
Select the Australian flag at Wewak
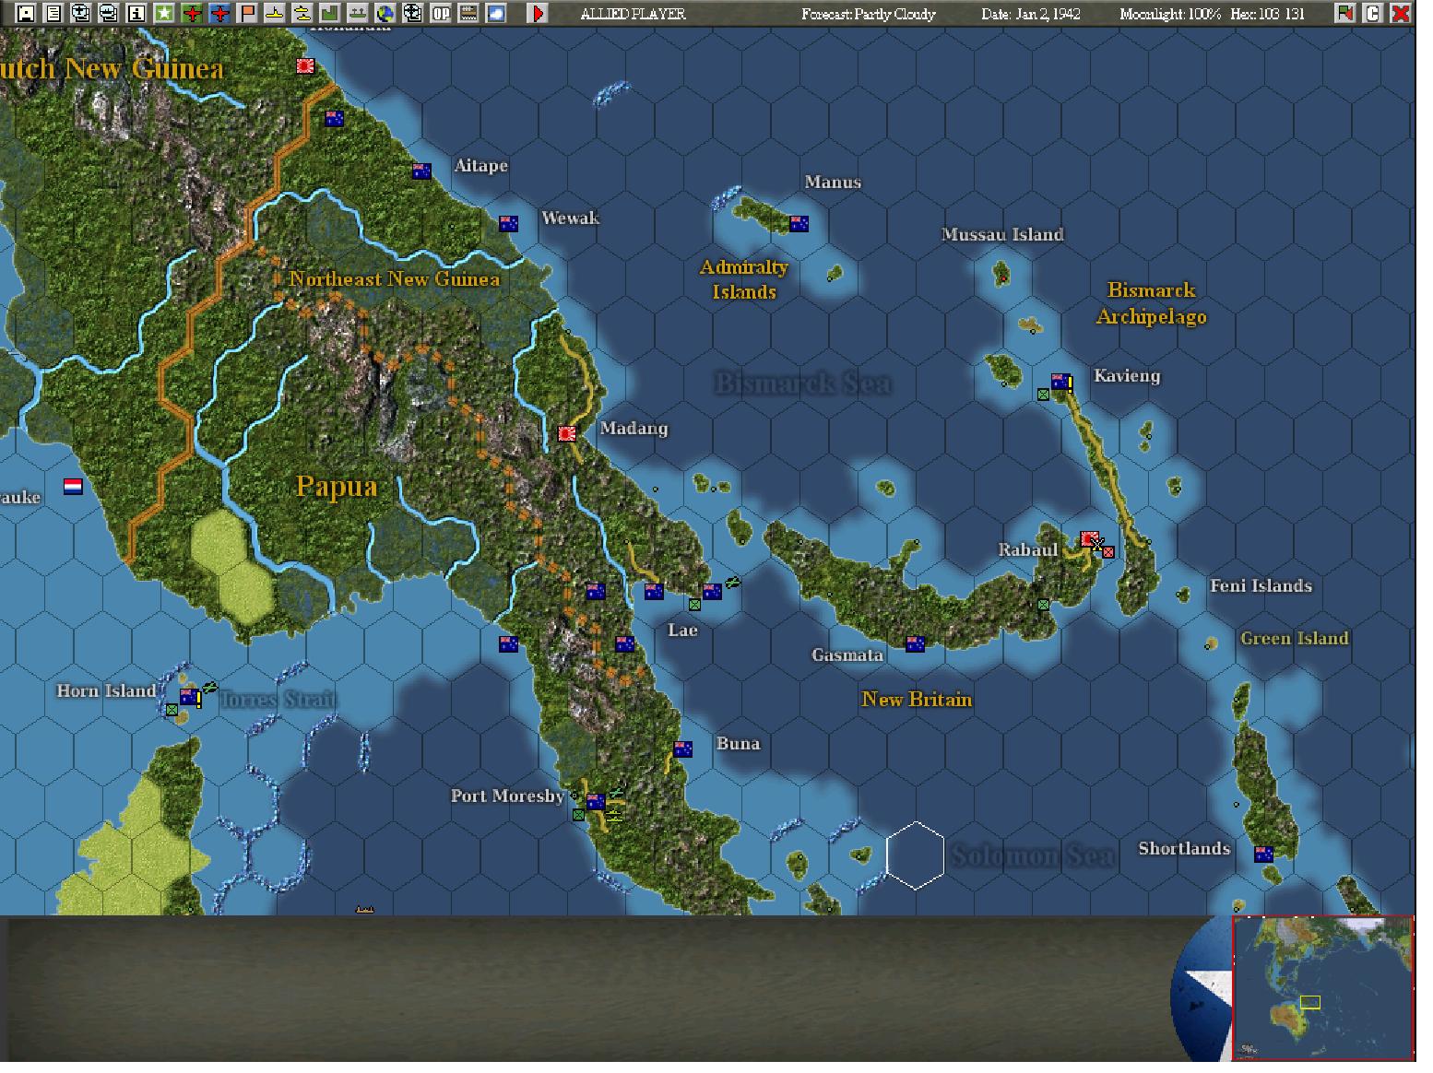[508, 223]
